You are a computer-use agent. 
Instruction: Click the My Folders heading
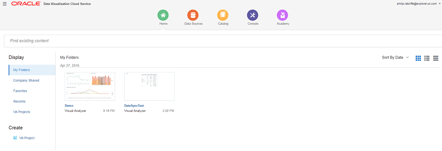click(69, 57)
